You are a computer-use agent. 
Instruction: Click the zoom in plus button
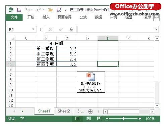pyautogui.click(x=140, y=119)
